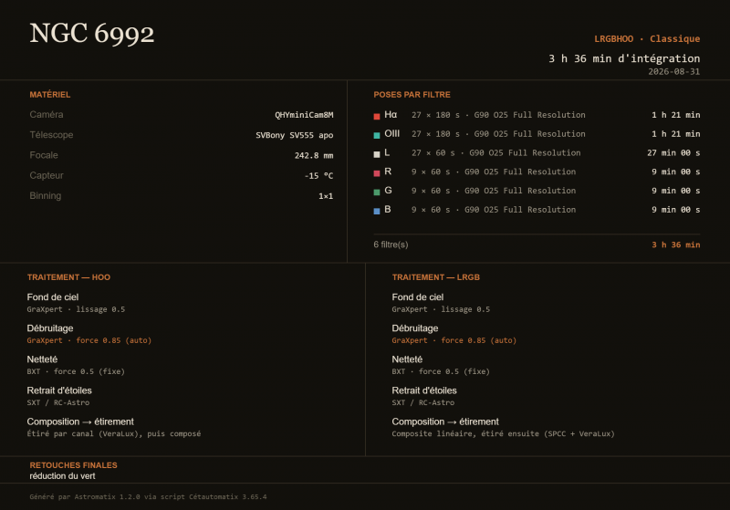Select the NGC 6992 title
This screenshot has width=730, height=510.
92,34
